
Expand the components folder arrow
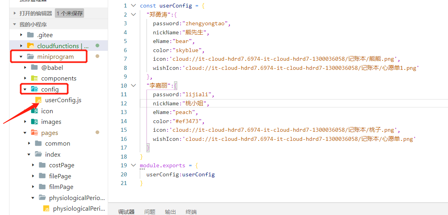[25, 78]
